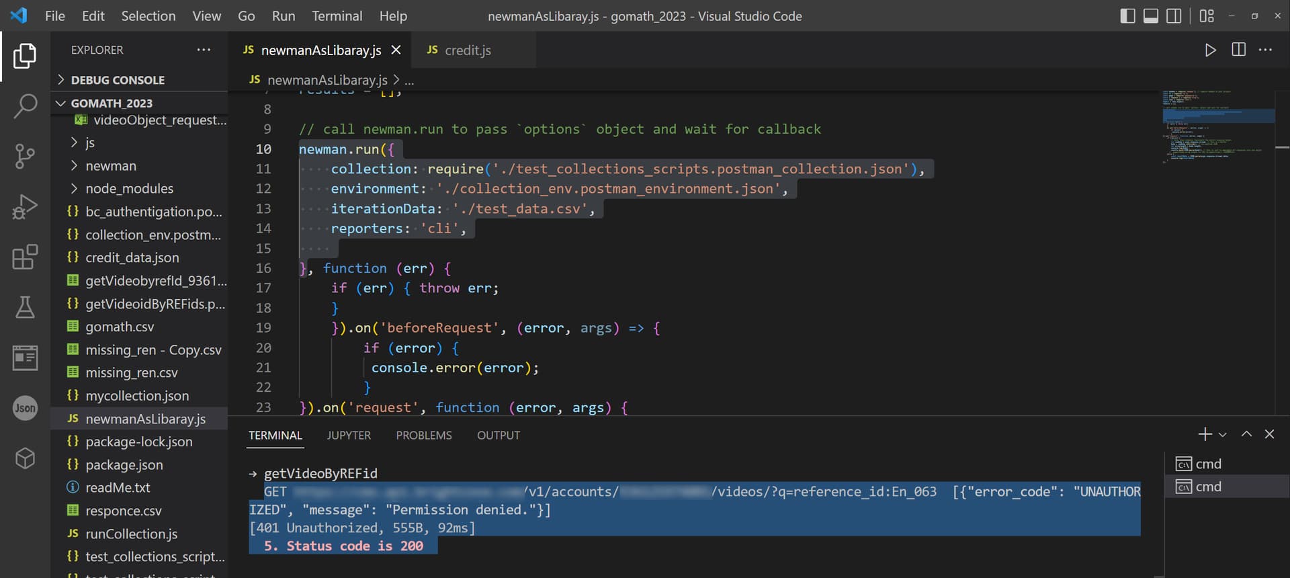The height and width of the screenshot is (578, 1290).
Task: Open the Terminal menu
Action: 337,15
